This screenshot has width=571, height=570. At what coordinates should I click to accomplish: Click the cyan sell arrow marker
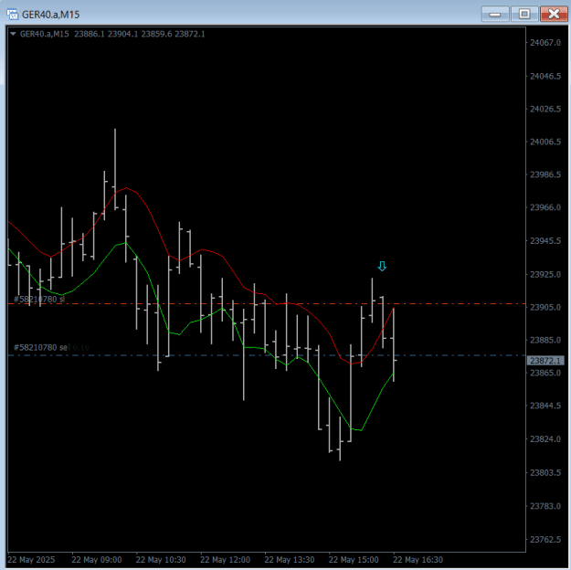point(382,266)
